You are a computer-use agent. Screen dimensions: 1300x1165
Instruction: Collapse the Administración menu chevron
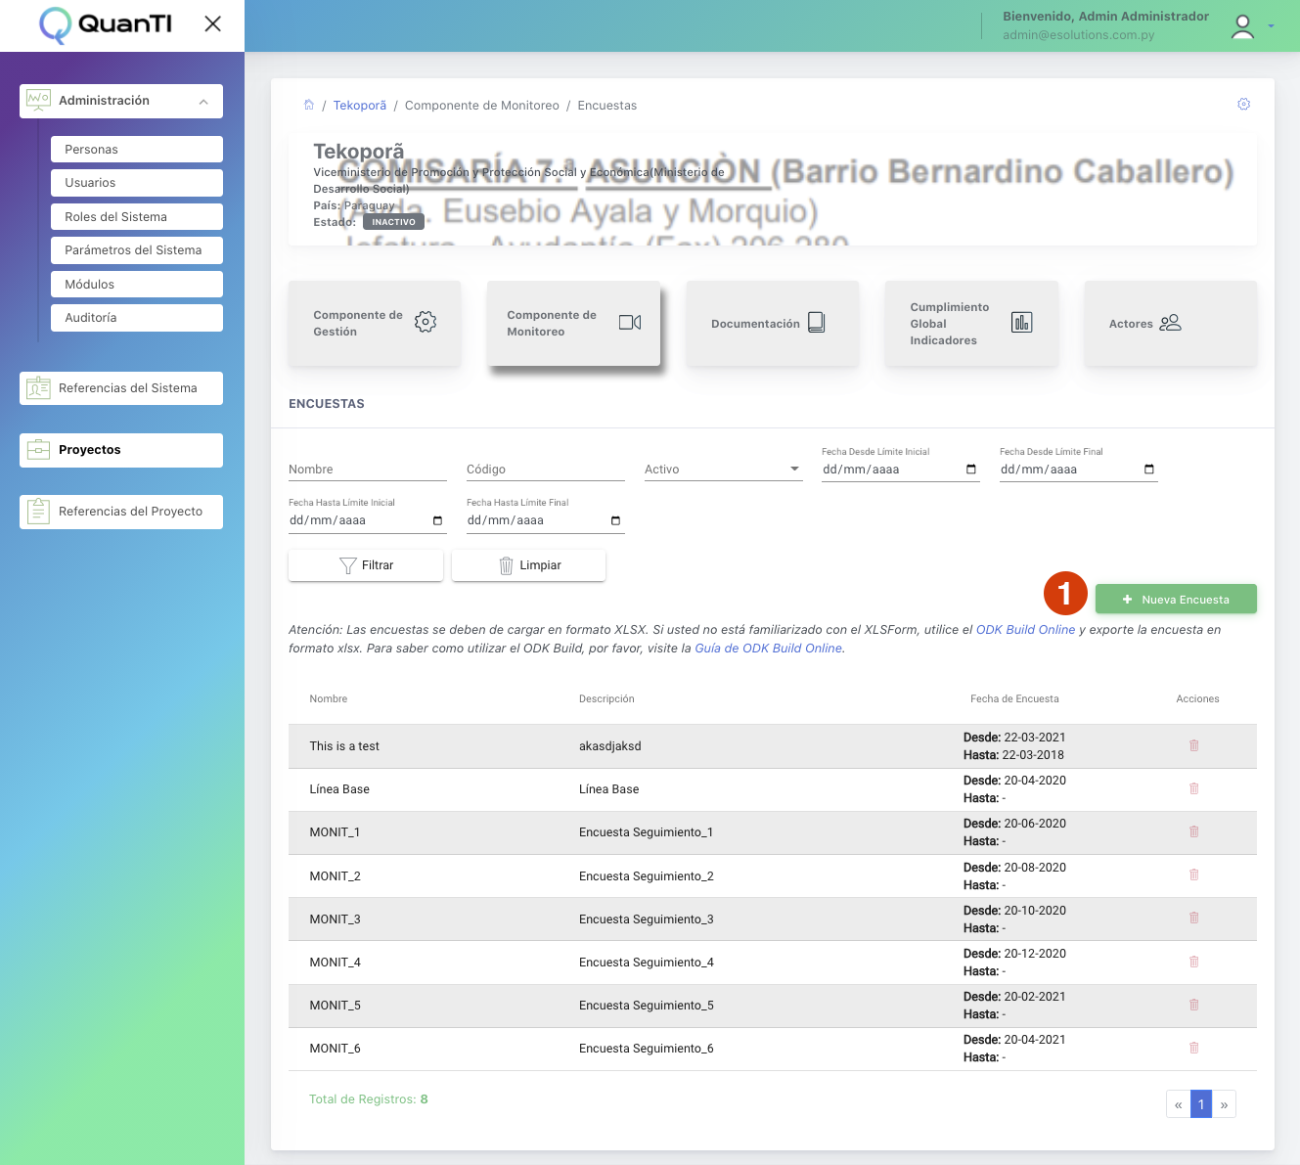[x=203, y=102]
